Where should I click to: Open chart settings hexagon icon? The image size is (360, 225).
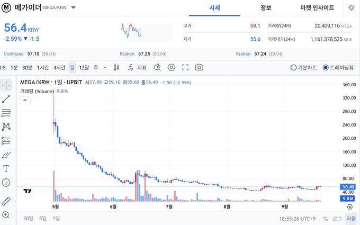coord(172,68)
